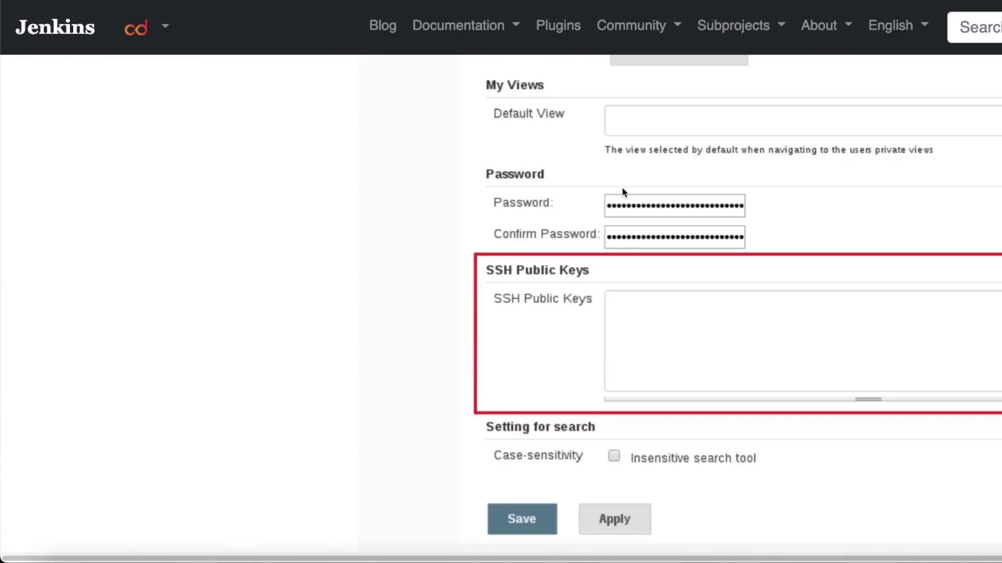Click the CD Foundation logo icon

pyautogui.click(x=136, y=28)
